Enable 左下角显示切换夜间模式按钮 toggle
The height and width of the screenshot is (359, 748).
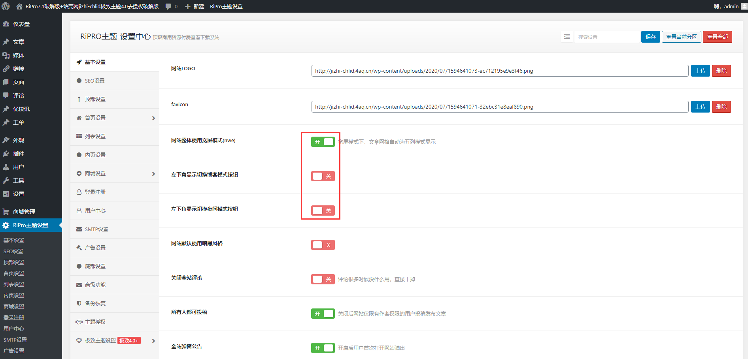323,210
